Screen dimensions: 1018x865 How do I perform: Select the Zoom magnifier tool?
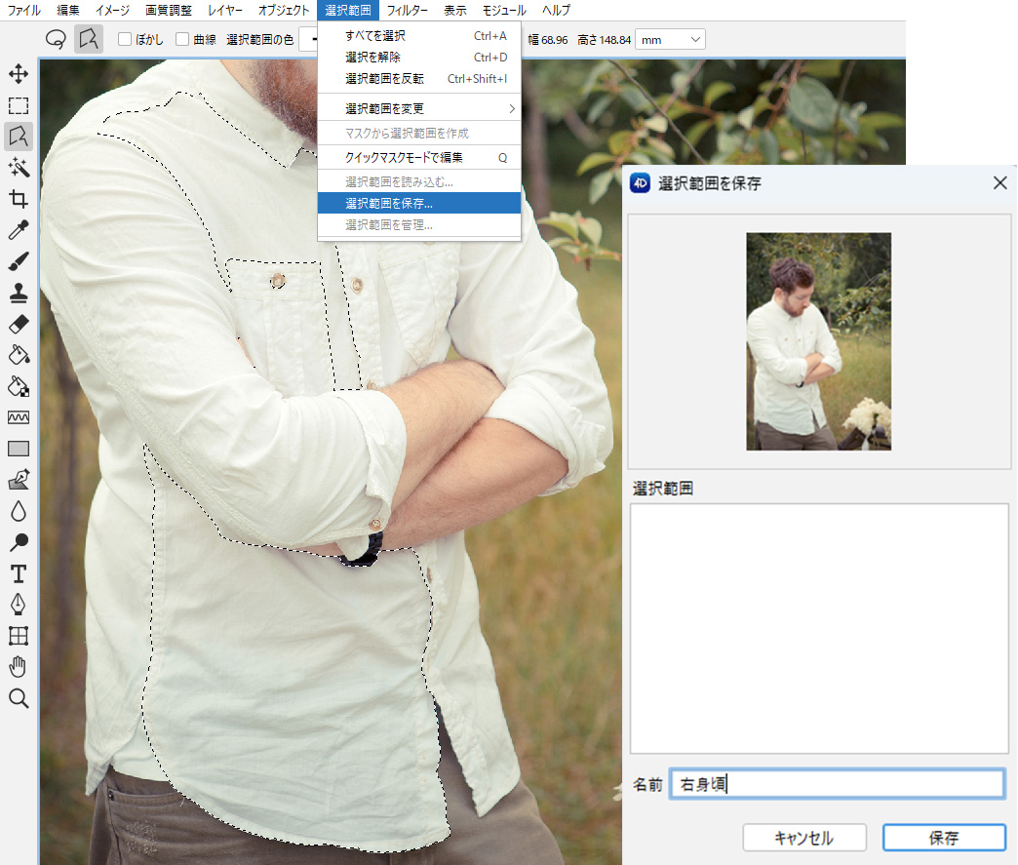point(19,698)
